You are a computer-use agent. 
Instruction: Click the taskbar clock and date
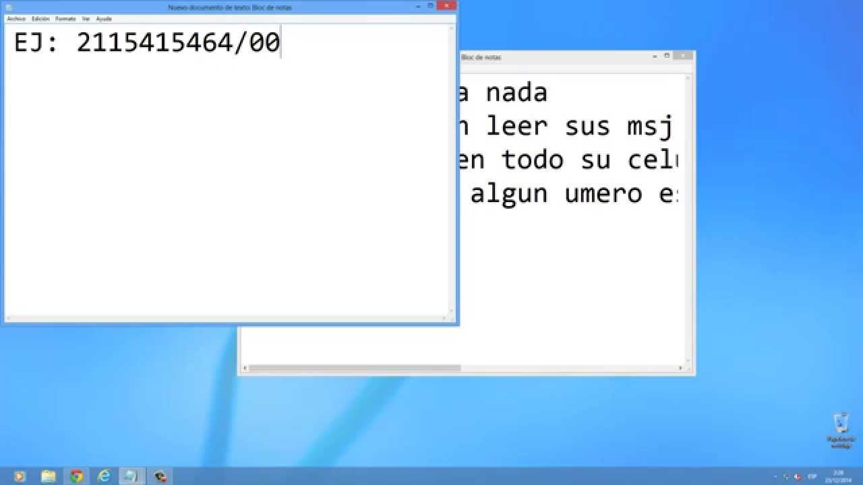pos(838,476)
